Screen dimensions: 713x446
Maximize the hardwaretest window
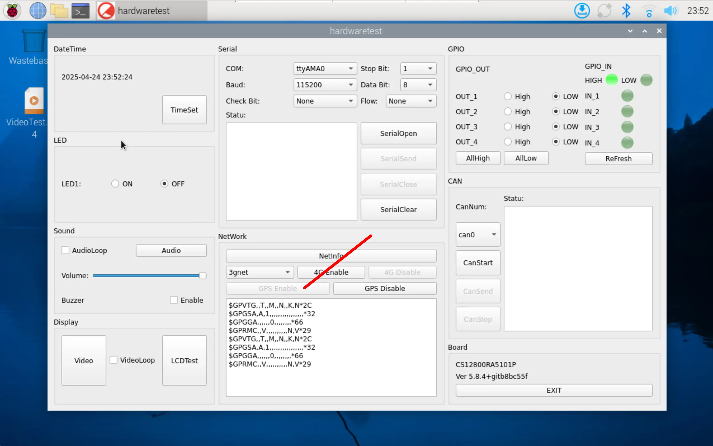tap(644, 31)
